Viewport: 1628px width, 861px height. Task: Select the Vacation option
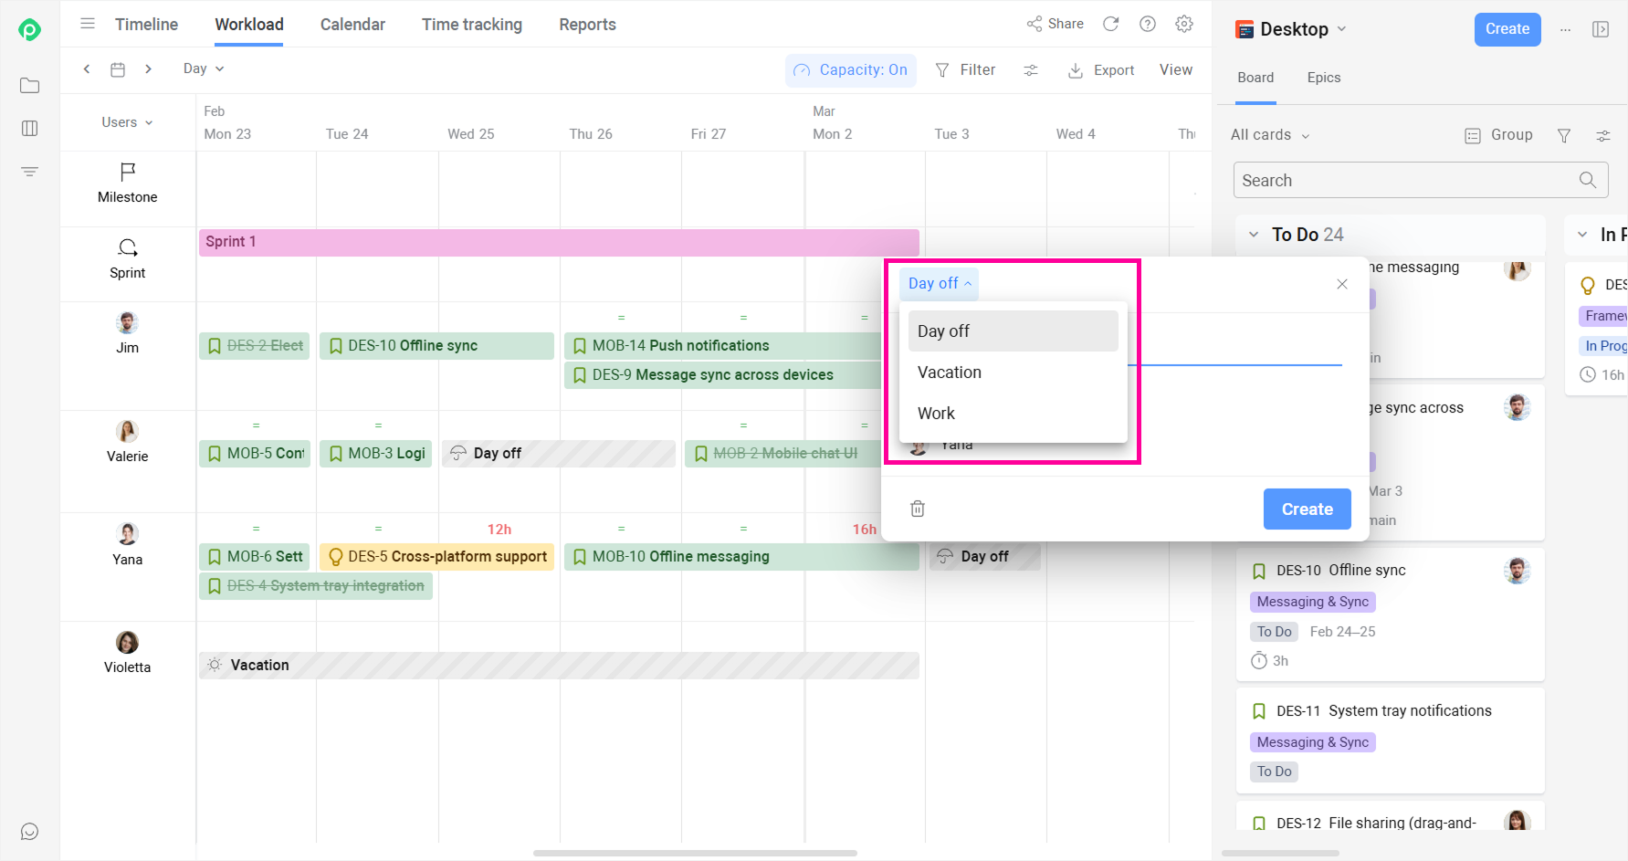pos(1014,373)
